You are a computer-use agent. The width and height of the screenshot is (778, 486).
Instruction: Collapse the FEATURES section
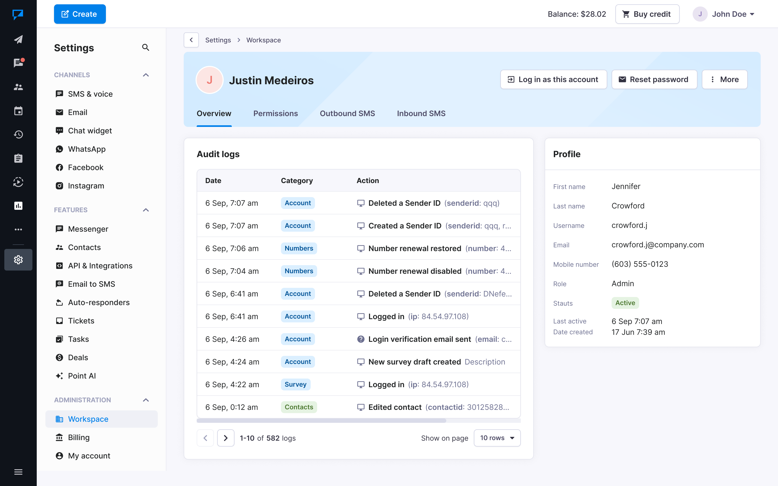pos(146,210)
